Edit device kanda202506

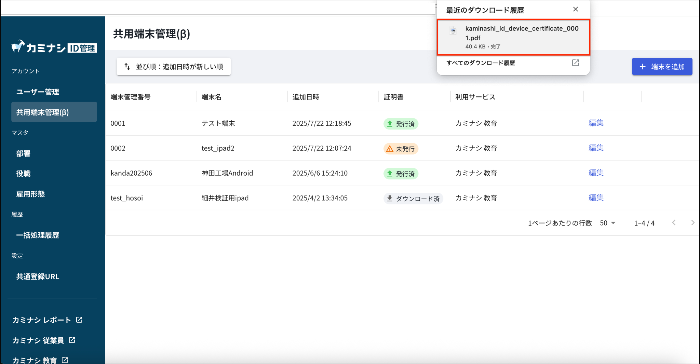click(x=596, y=173)
